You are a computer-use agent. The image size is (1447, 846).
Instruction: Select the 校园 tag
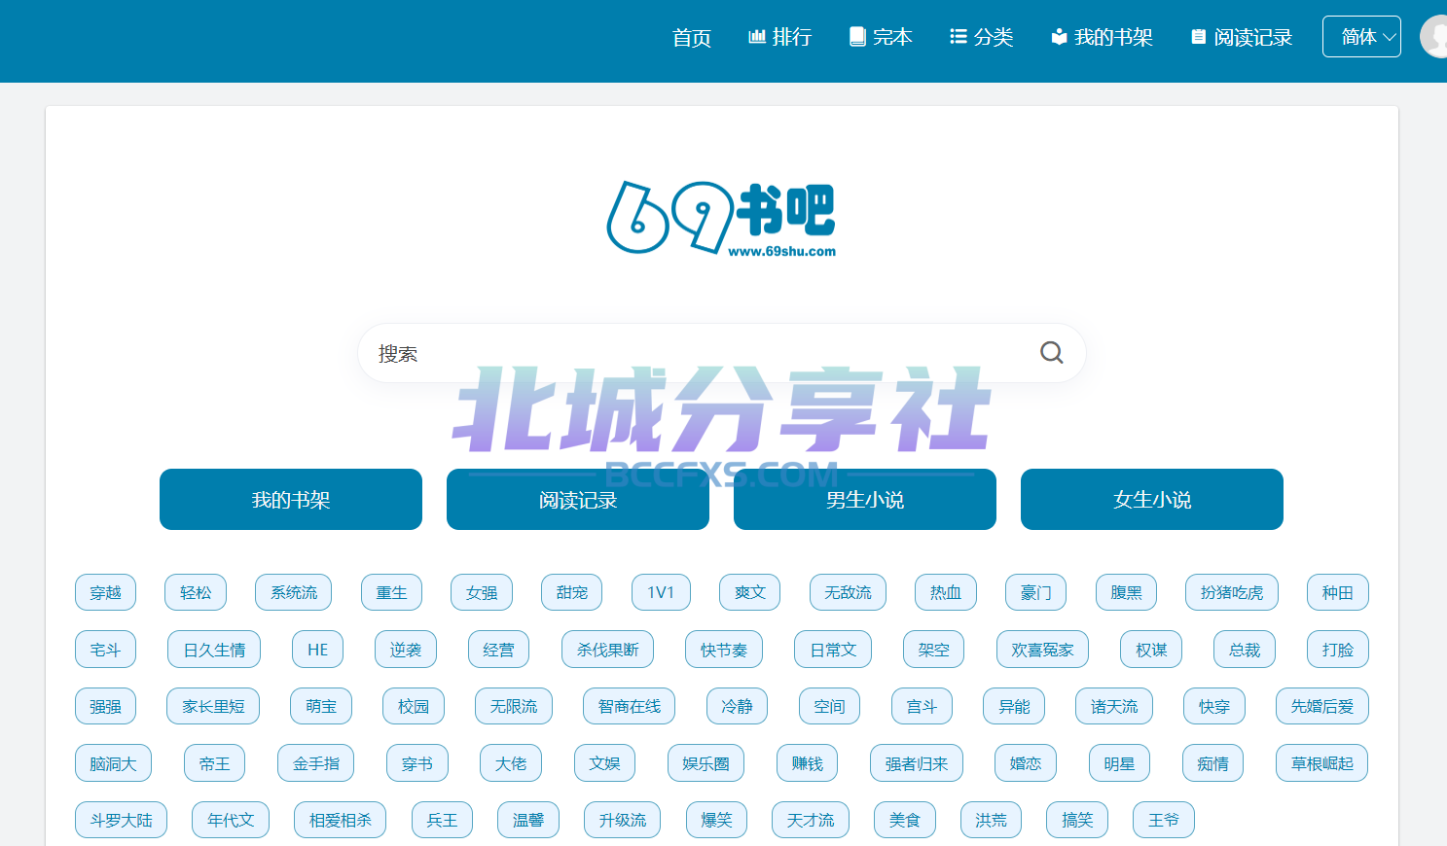[414, 706]
